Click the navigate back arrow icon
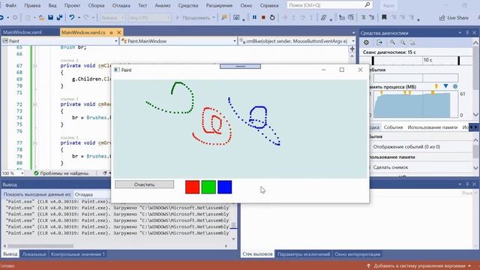Viewport: 480px width, 270px height. (x=1, y=17)
